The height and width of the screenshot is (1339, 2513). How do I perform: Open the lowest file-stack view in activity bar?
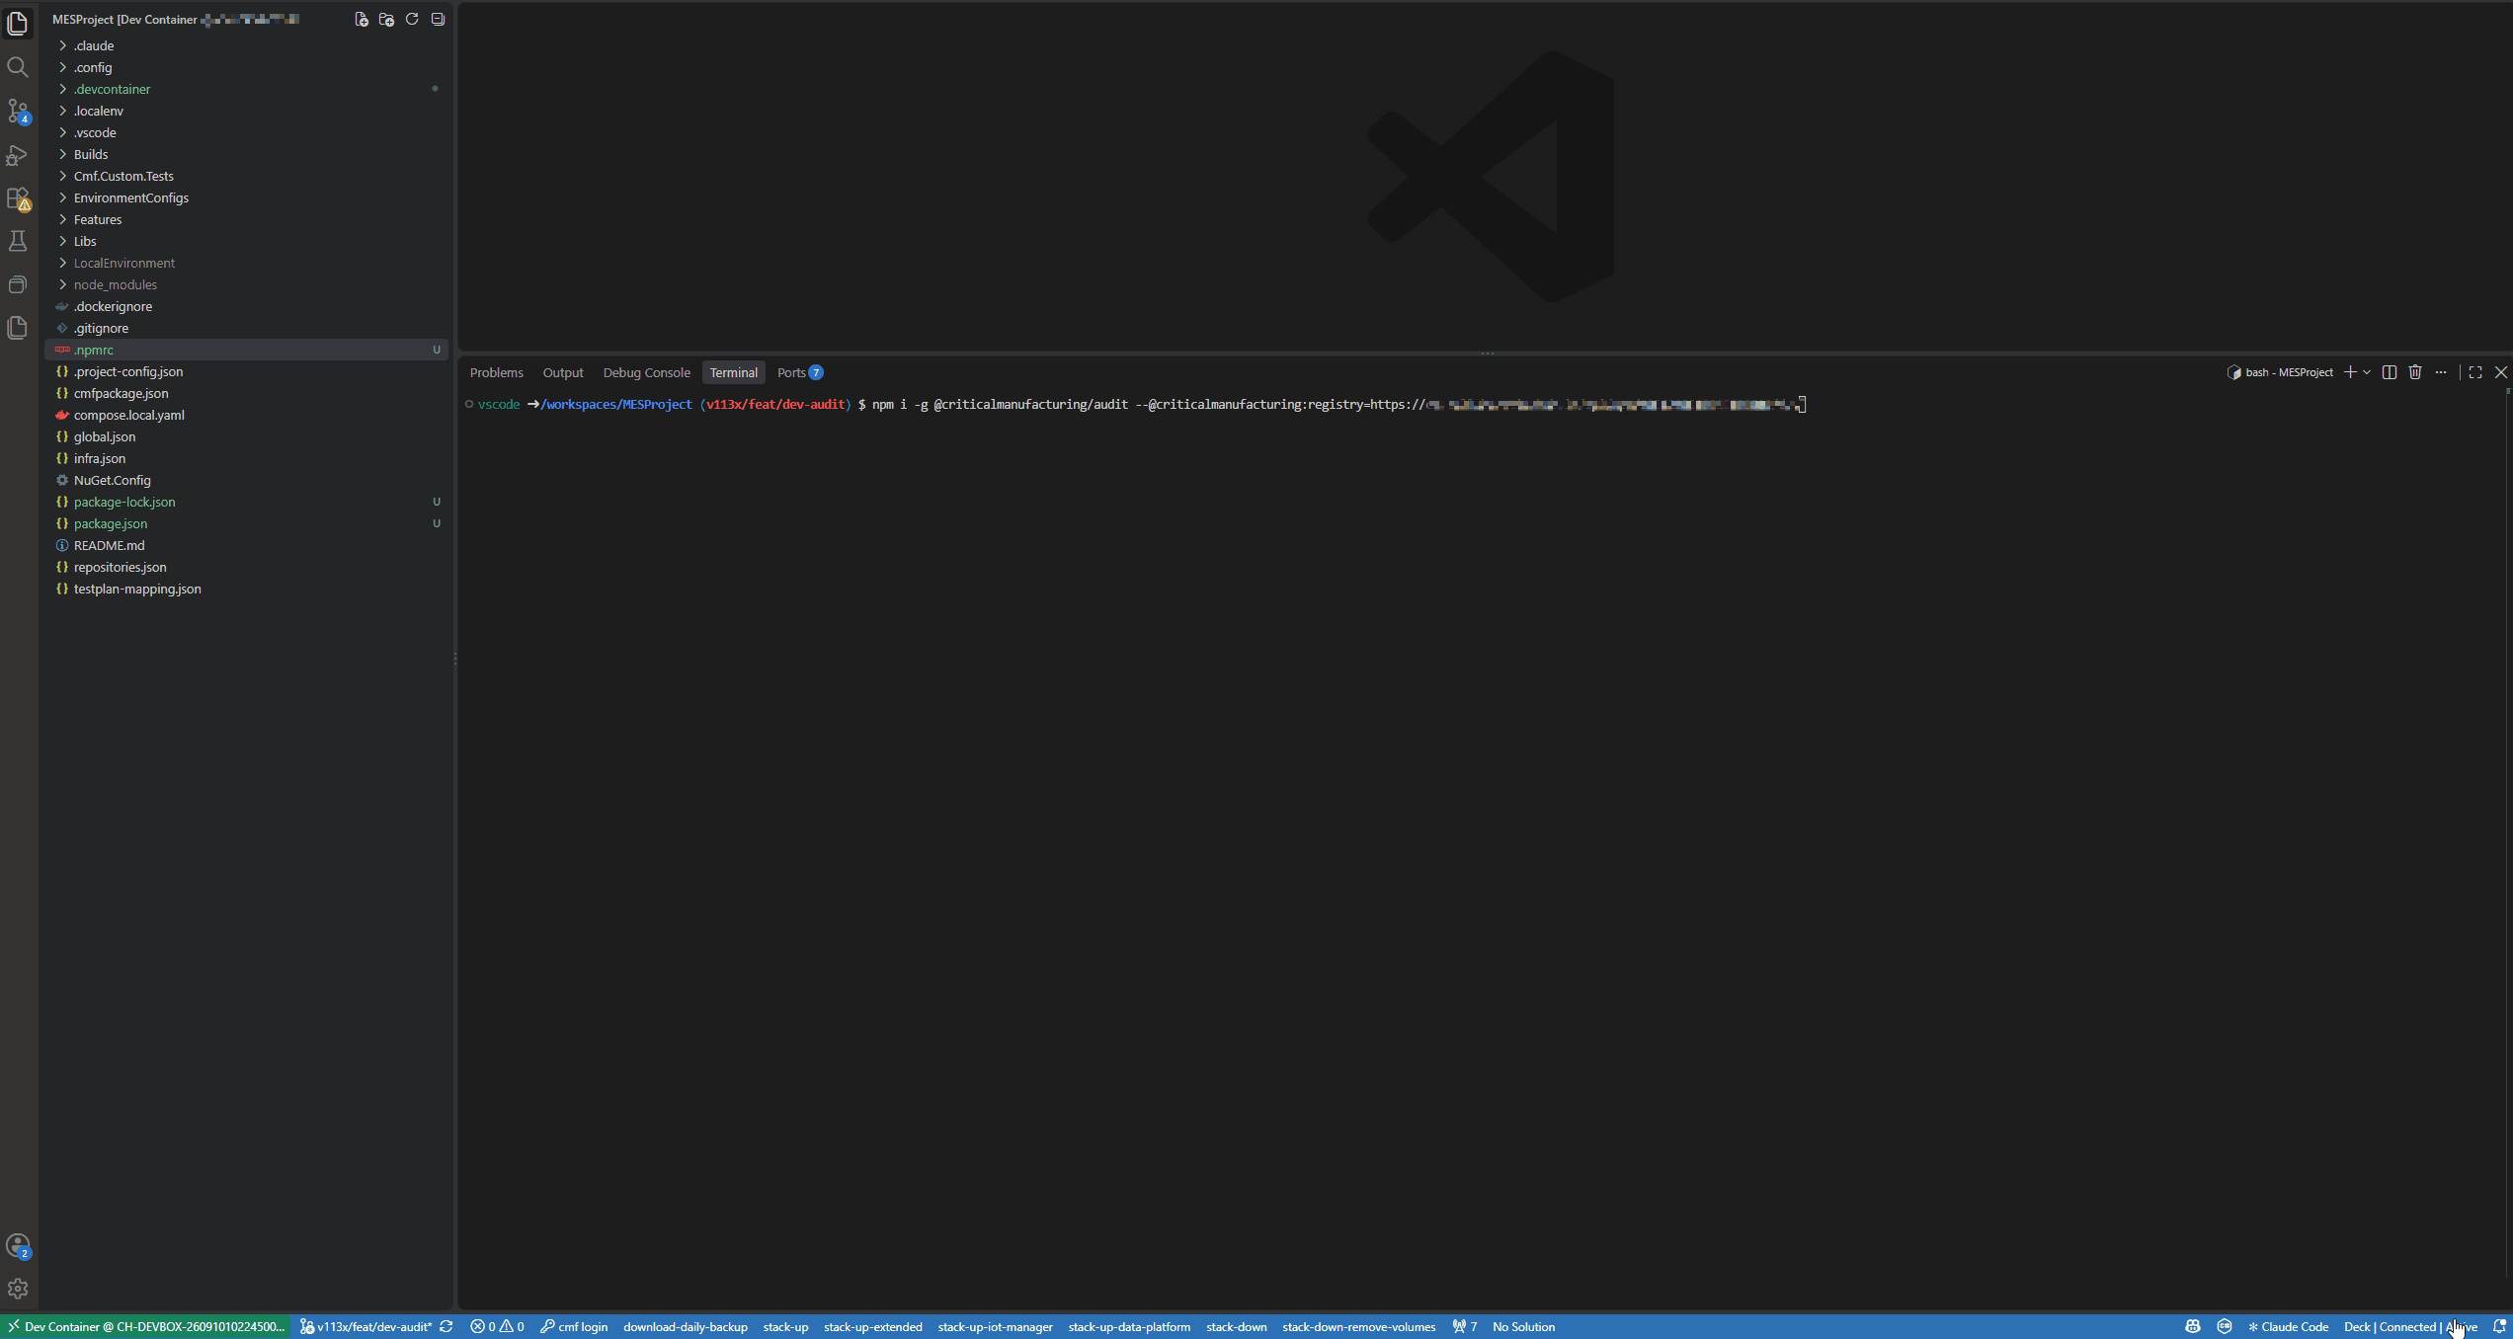tap(18, 328)
